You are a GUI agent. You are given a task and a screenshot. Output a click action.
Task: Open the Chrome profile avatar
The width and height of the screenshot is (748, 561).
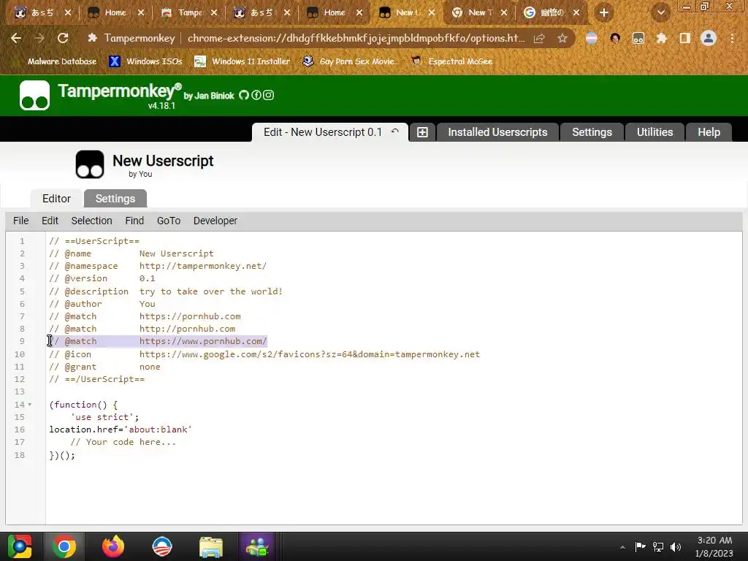pyautogui.click(x=709, y=38)
